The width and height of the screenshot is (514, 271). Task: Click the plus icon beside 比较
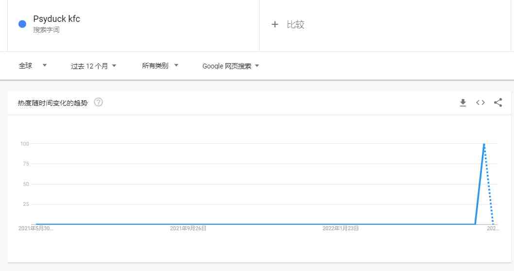(x=274, y=24)
